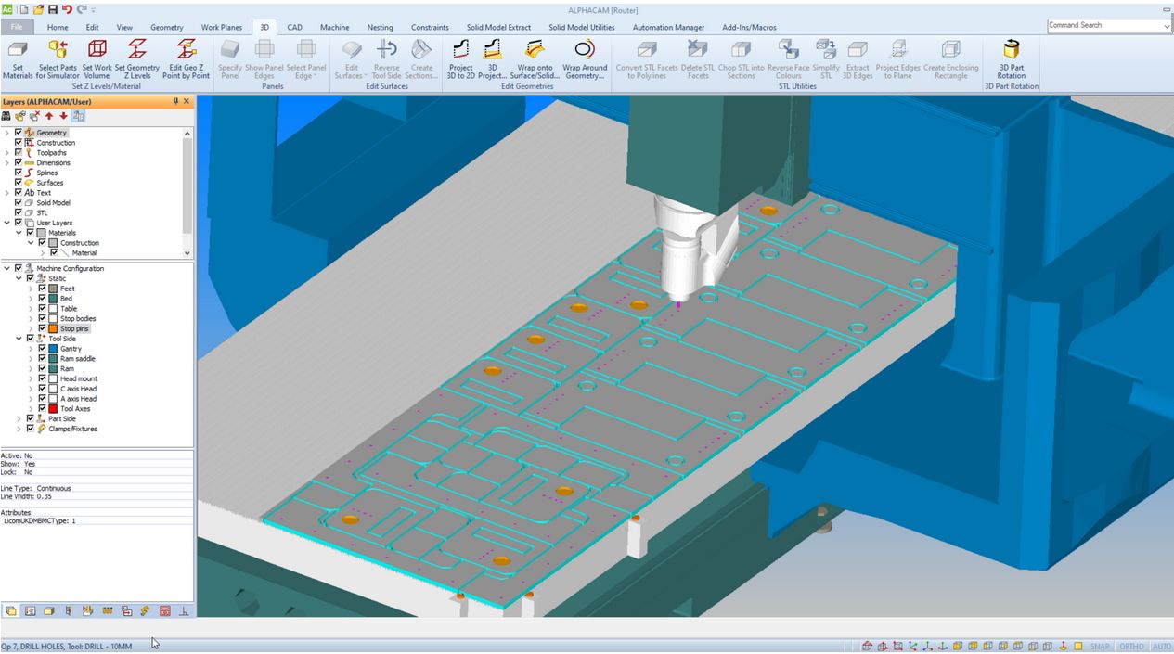Viewport: 1174px width, 654px height.
Task: Click the red Tool Axes color swatch
Action: point(53,408)
